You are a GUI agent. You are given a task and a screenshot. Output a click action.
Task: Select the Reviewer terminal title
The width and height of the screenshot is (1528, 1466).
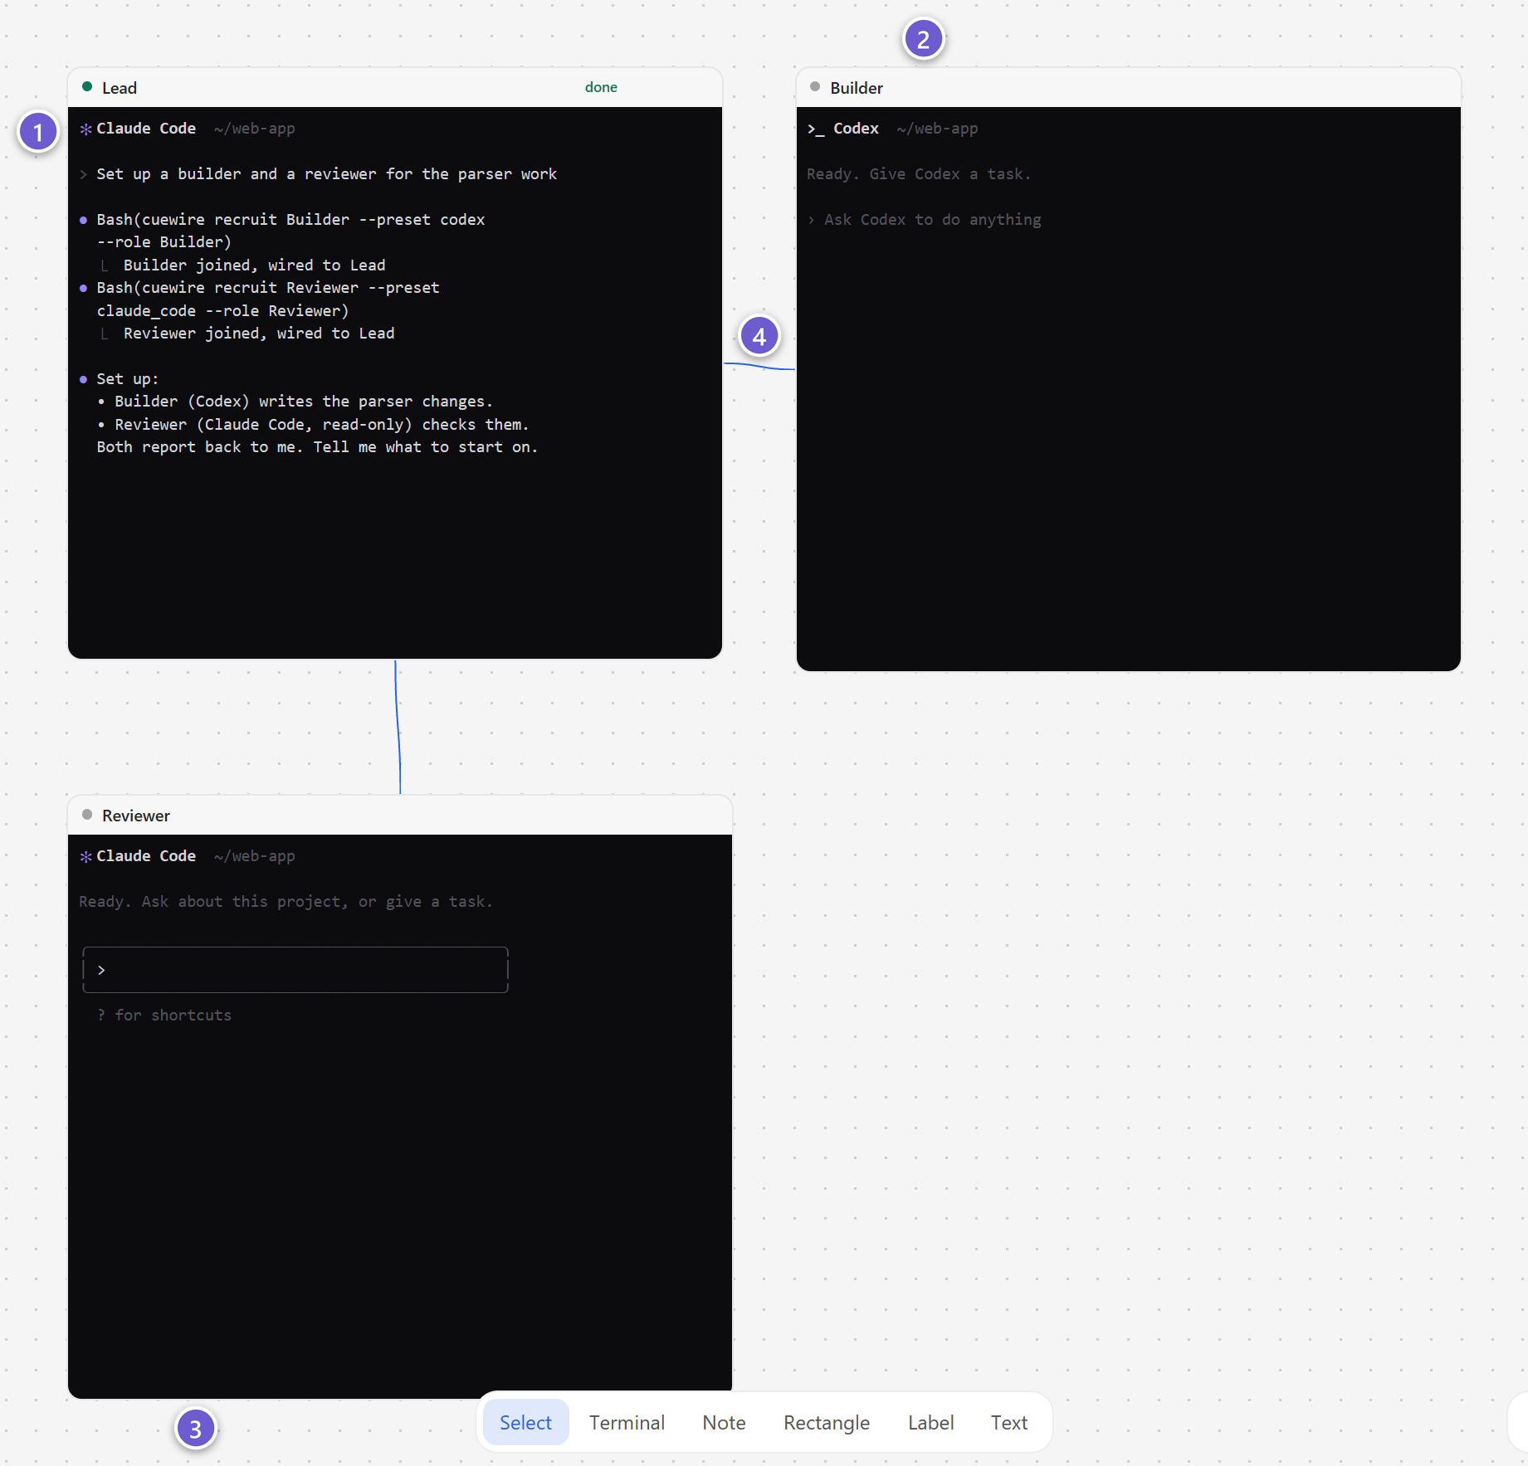[136, 816]
